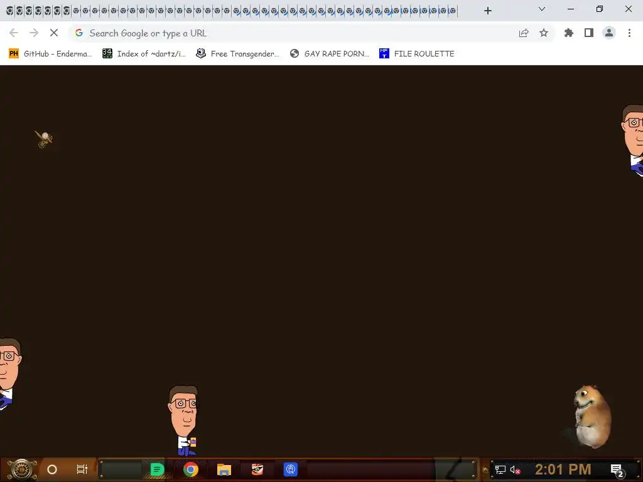Minimize the Chrome window
Viewport: 643px width, 482px height.
(x=570, y=9)
